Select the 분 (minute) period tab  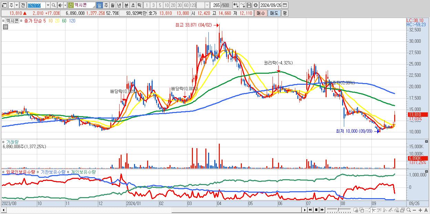(x=126, y=5)
